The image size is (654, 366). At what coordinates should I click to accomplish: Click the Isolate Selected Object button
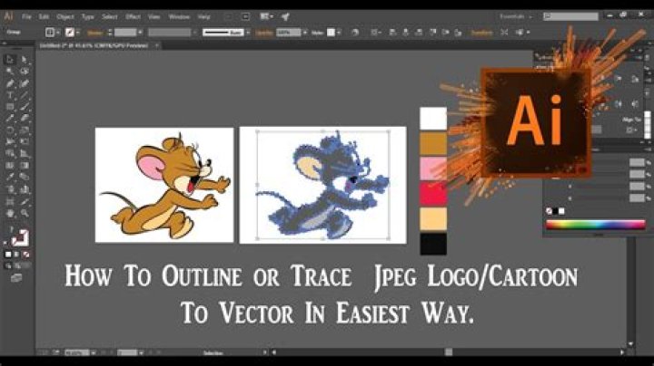click(x=504, y=32)
